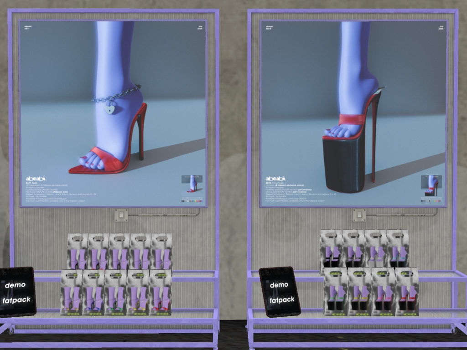Pick the green strap platform heels box

(336, 292)
